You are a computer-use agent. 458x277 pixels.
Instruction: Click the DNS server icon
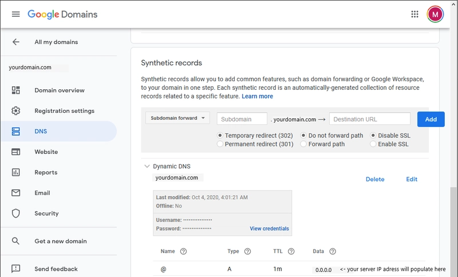[16, 132]
